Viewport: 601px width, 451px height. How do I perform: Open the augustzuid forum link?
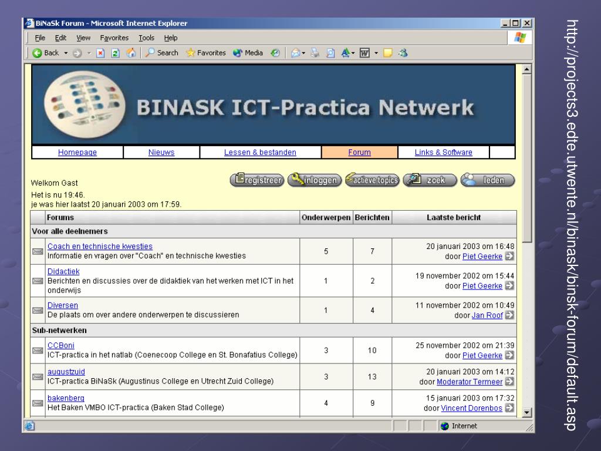pyautogui.click(x=66, y=372)
